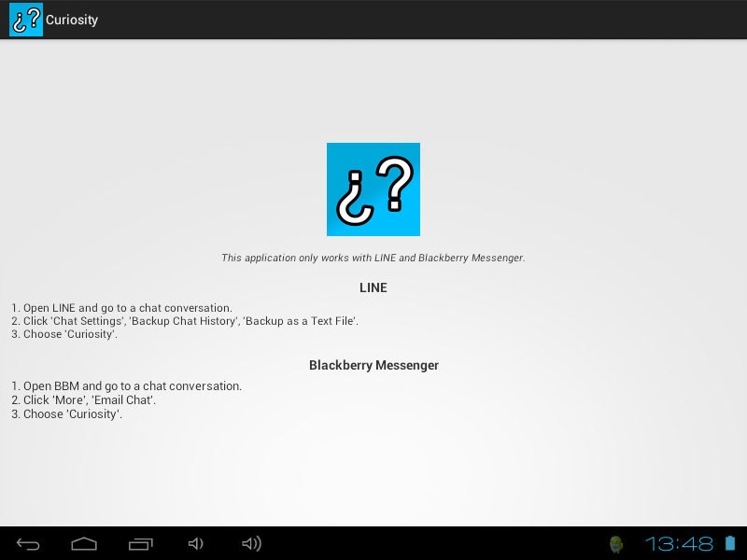Tap the 'Backup Chat History' instruction line

[185, 321]
